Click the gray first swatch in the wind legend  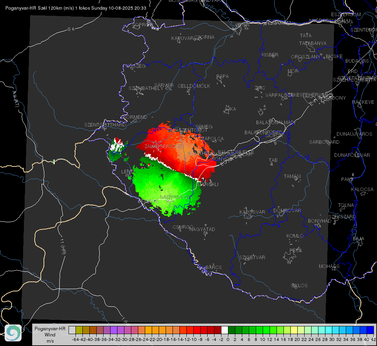point(72,330)
